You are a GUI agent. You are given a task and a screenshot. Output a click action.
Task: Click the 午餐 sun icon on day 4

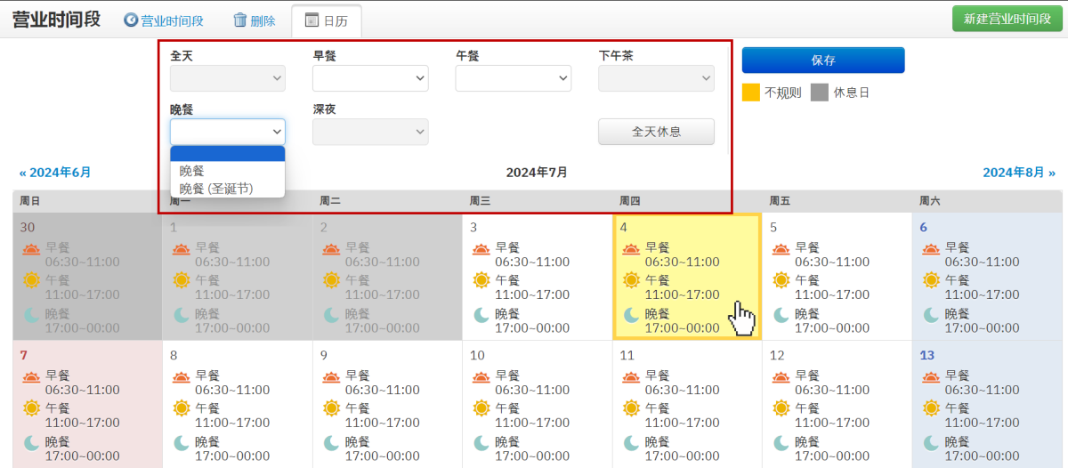632,280
